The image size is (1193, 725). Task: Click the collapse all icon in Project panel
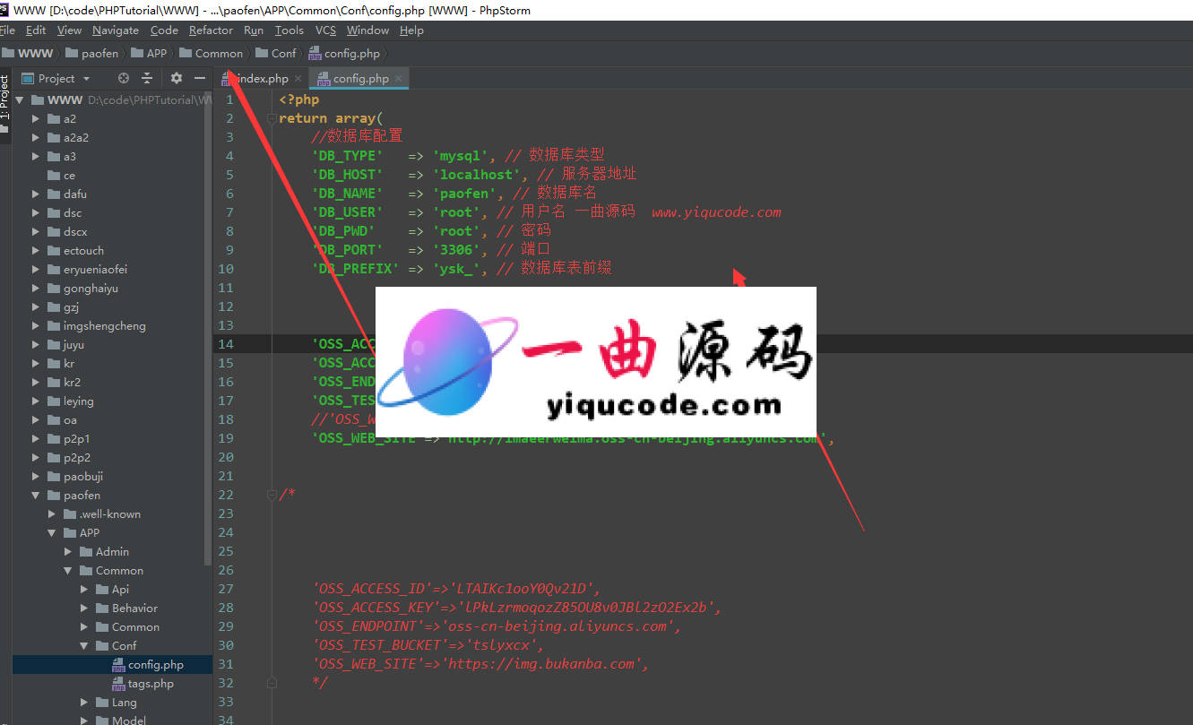click(147, 79)
